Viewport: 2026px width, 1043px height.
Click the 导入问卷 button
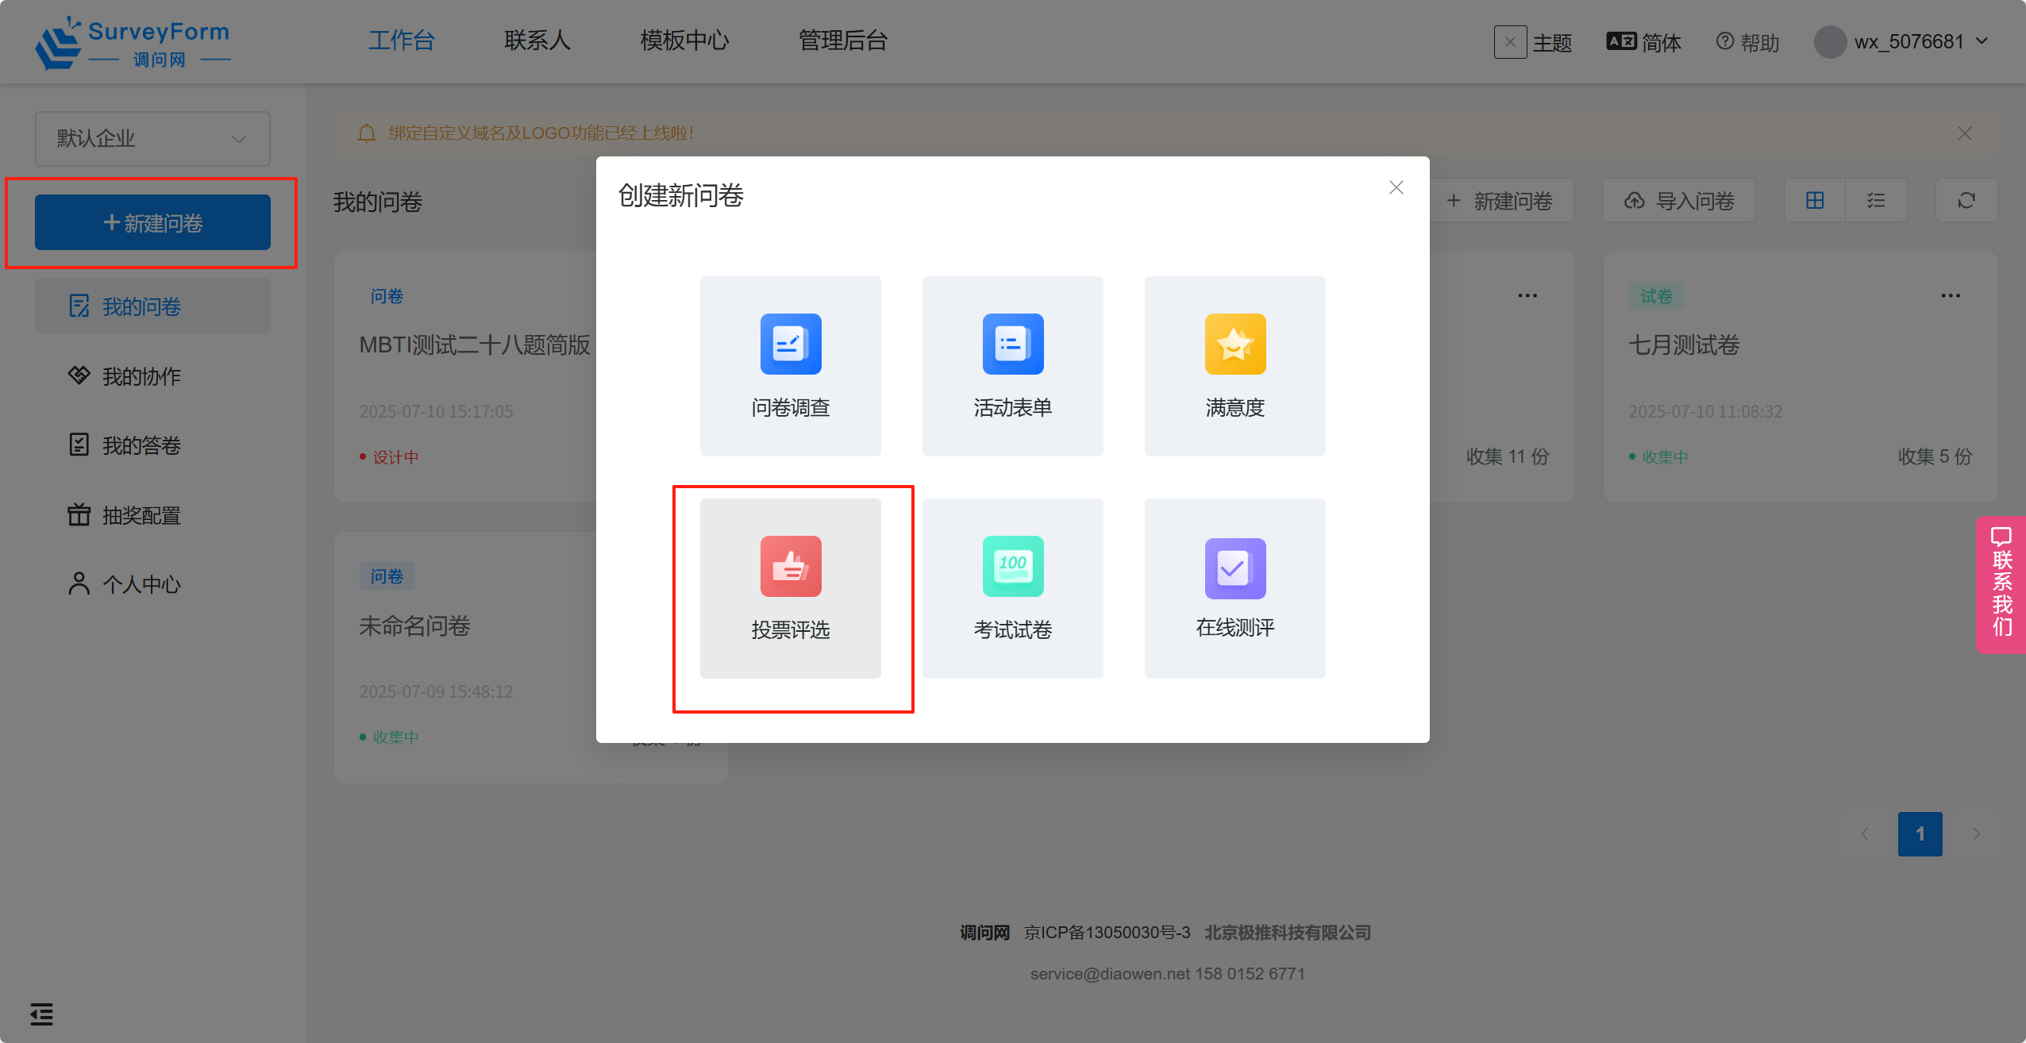click(x=1679, y=201)
